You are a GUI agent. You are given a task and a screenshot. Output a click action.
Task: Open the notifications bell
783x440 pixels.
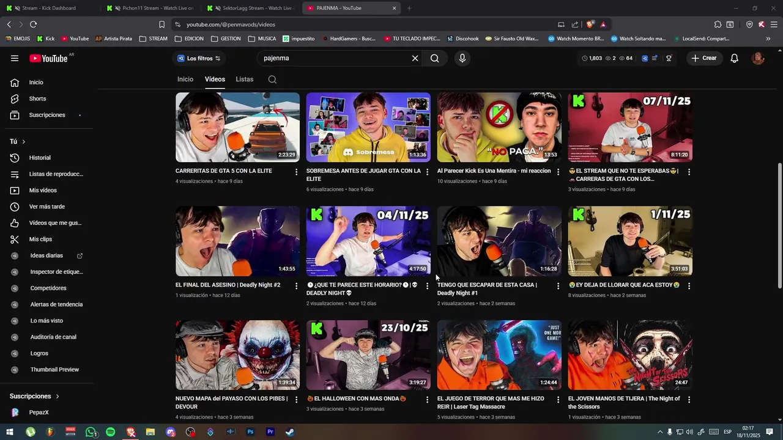pos(735,58)
